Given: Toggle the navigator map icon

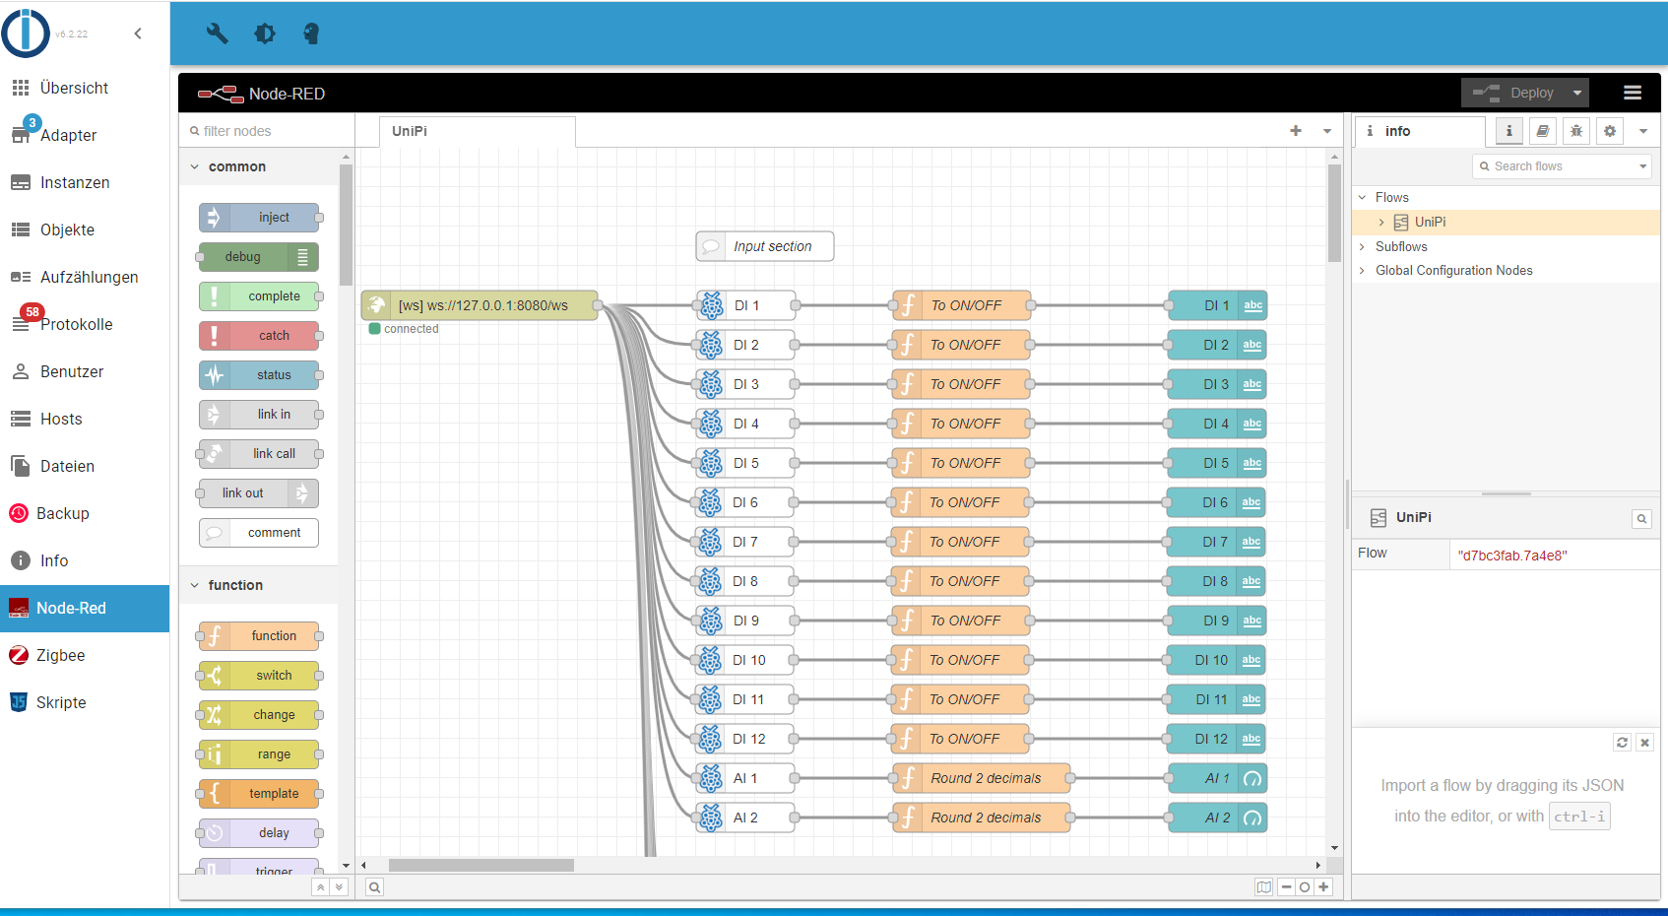Looking at the screenshot, I should 1264,887.
